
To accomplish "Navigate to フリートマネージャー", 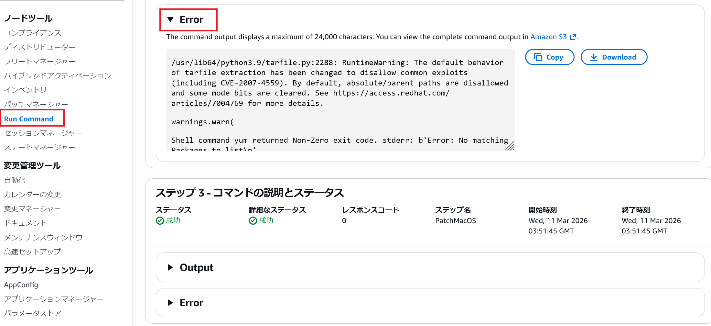I will (x=39, y=61).
